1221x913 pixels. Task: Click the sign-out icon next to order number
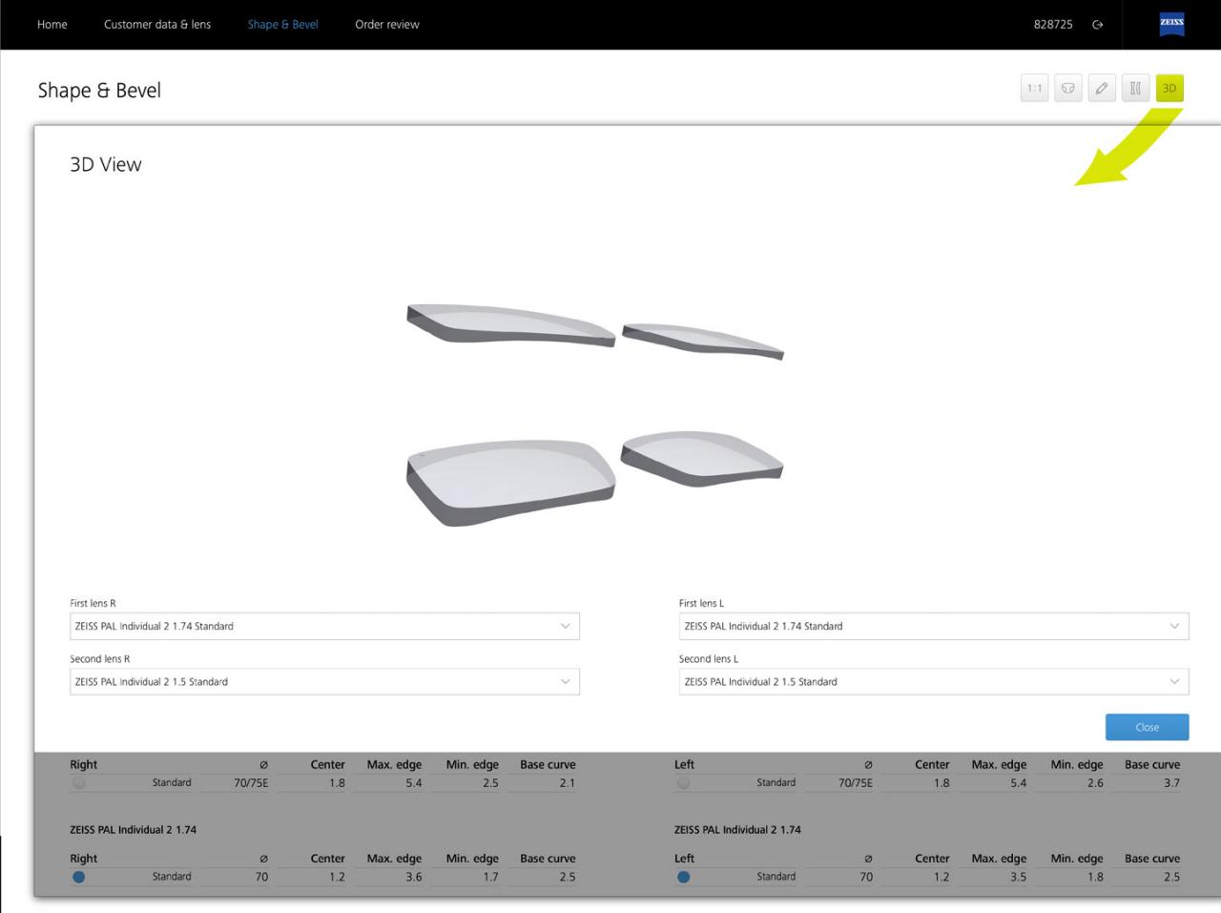[x=1098, y=25]
